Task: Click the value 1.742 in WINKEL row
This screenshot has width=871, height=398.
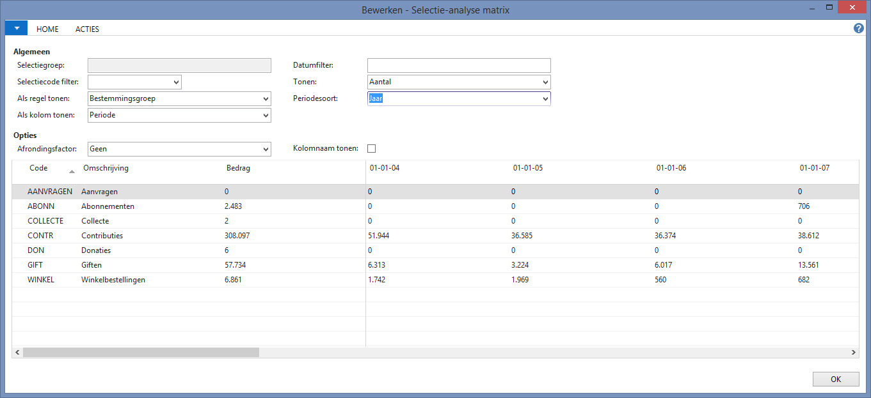Action: tap(376, 280)
